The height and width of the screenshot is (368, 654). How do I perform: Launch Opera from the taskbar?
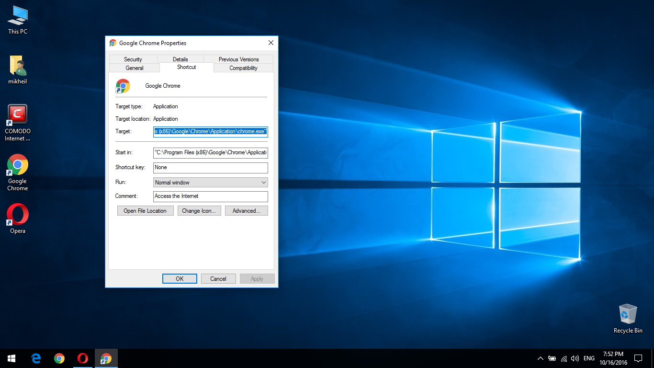[83, 358]
